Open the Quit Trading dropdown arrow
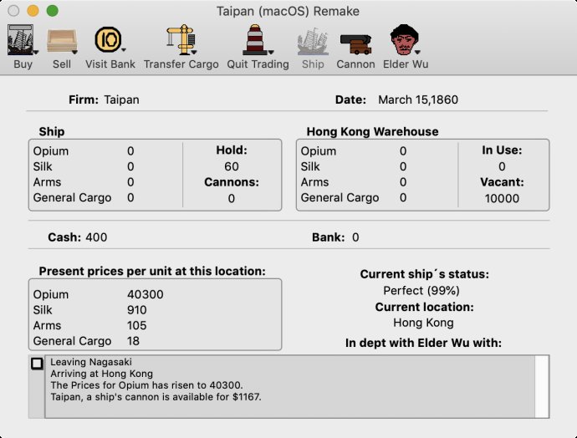 coord(271,53)
